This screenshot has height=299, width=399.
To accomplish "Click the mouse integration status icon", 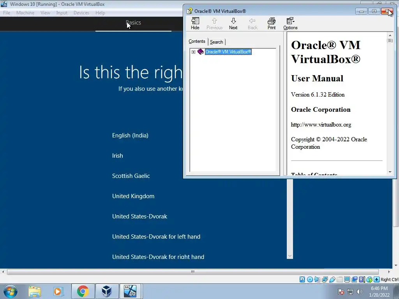I will coord(369,280).
